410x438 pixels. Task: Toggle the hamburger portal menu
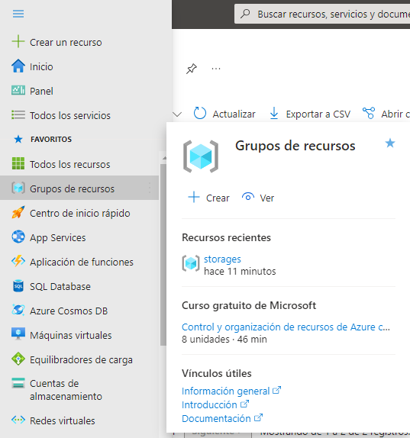click(18, 14)
